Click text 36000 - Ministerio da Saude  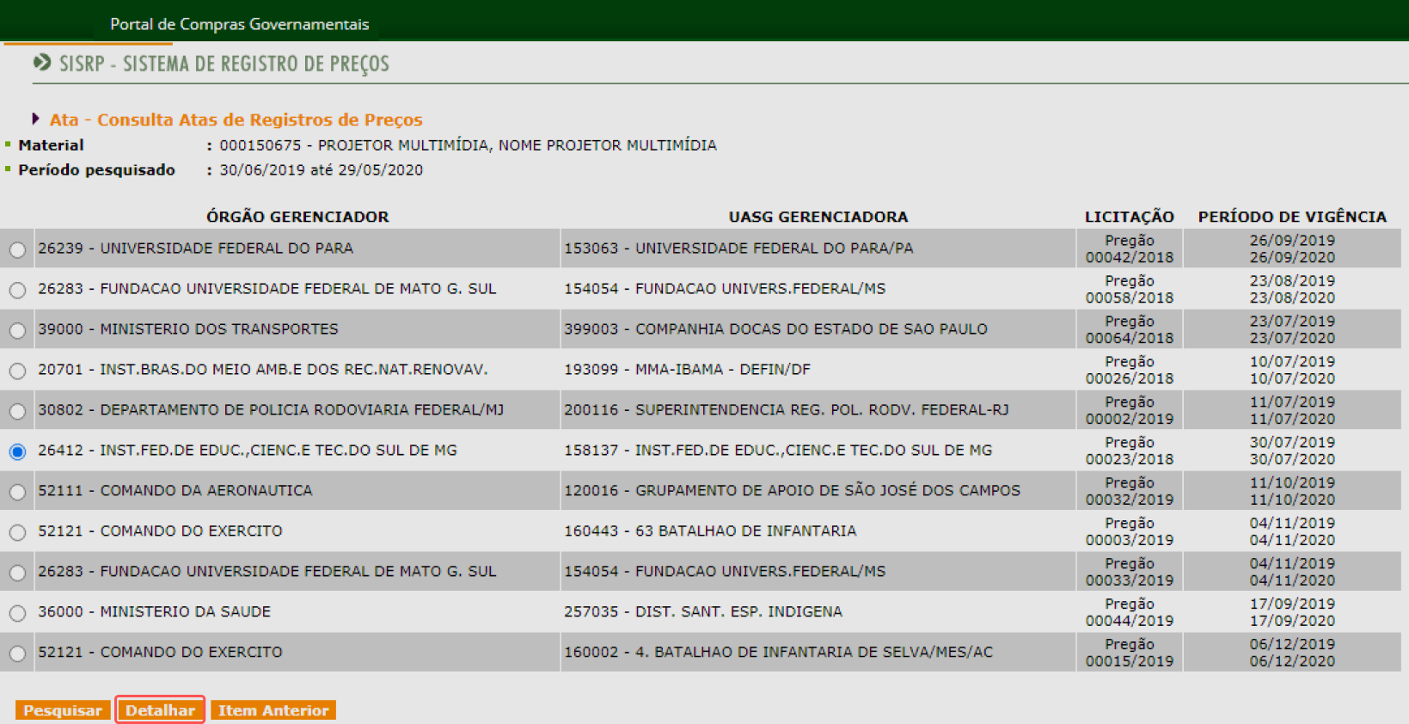click(x=154, y=612)
